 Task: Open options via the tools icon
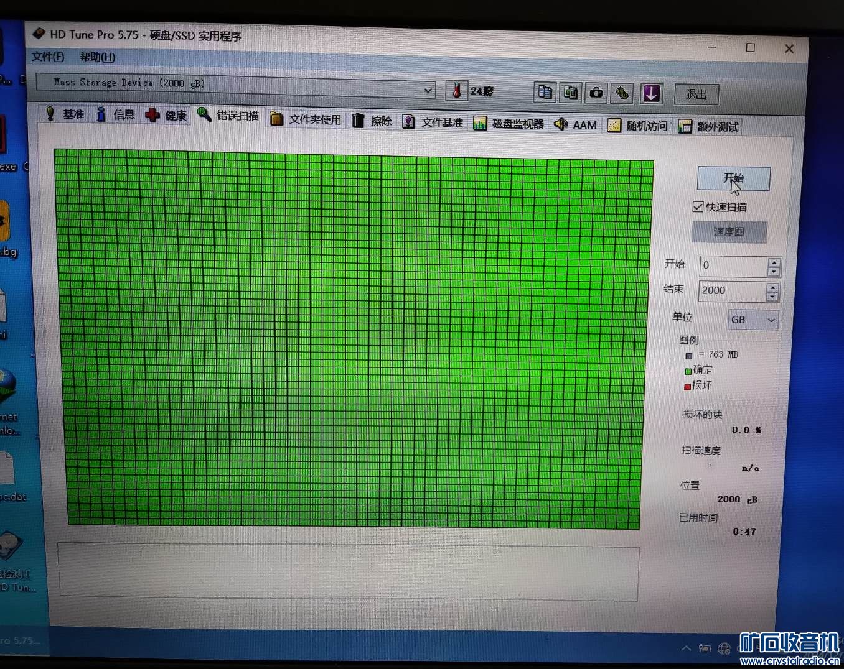(x=622, y=93)
